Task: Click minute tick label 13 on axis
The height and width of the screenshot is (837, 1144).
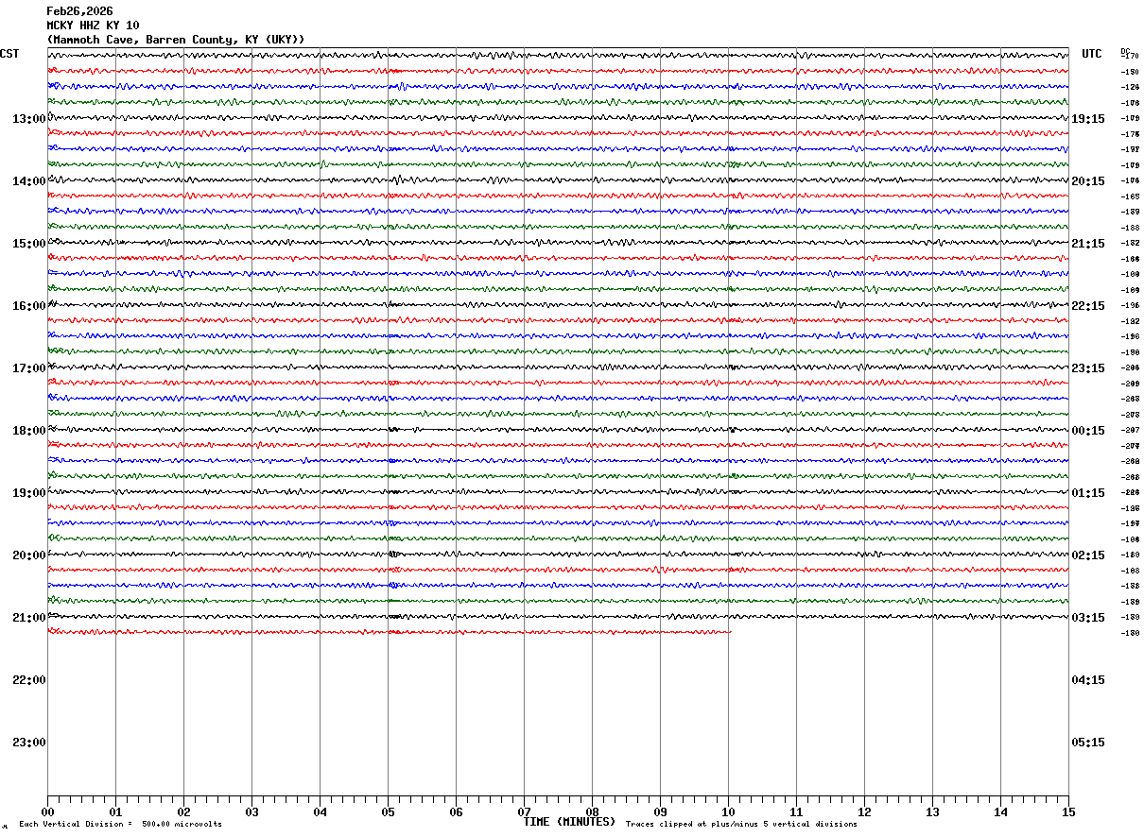Action: tap(932, 811)
